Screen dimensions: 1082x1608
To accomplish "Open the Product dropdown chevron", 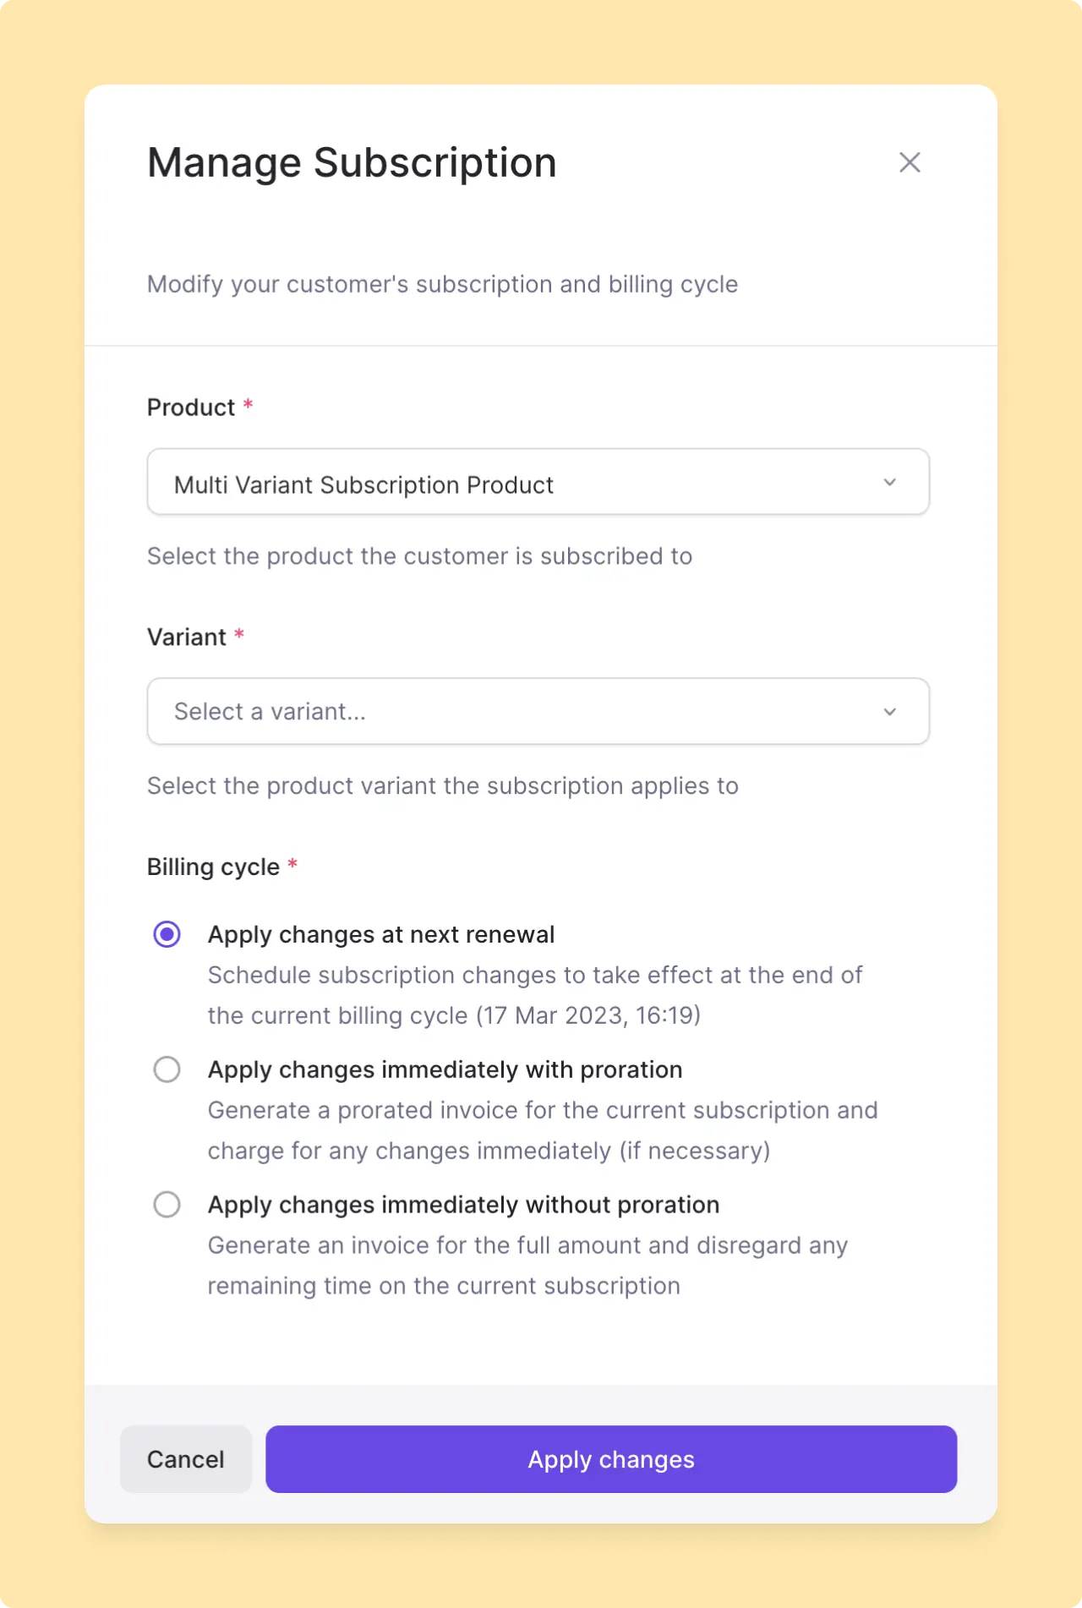I will click(889, 482).
